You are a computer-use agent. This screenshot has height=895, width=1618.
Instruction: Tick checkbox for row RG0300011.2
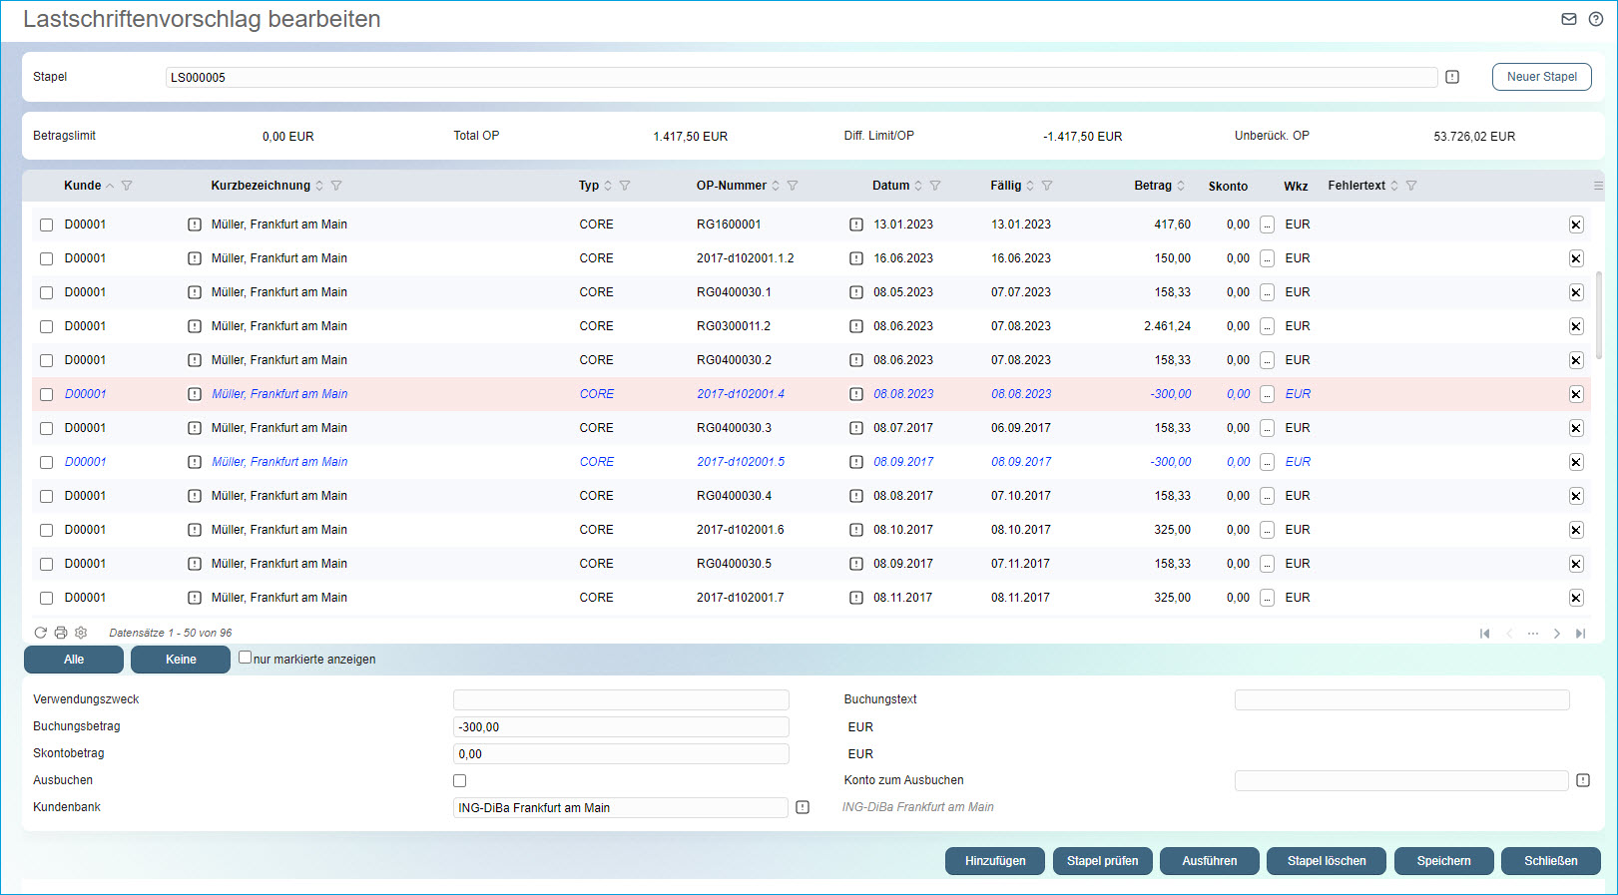(46, 326)
